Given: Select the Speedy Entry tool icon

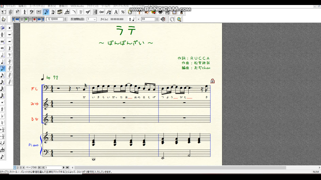Looking at the screenshot, I should pyautogui.click(x=53, y=12).
